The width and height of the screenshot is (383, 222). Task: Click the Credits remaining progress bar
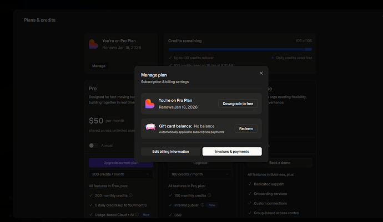coord(240,49)
